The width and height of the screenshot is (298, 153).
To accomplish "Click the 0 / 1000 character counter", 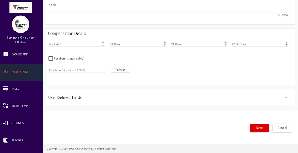I will point(283,15).
